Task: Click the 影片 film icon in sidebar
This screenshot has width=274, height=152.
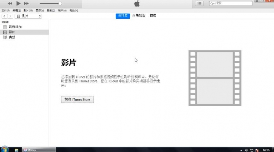Action: [x=5, y=32]
